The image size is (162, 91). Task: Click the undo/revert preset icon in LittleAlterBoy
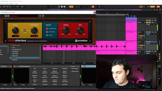pos(43,16)
